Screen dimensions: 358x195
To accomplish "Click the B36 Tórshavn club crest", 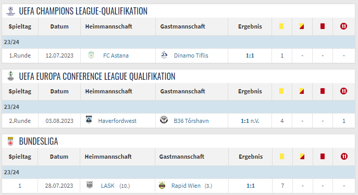I will (x=164, y=120).
